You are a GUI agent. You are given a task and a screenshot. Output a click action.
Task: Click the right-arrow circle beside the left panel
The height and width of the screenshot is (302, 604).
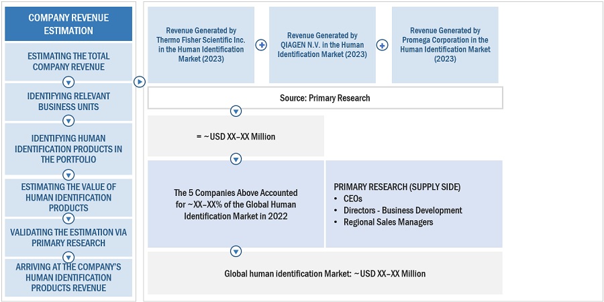139,82
